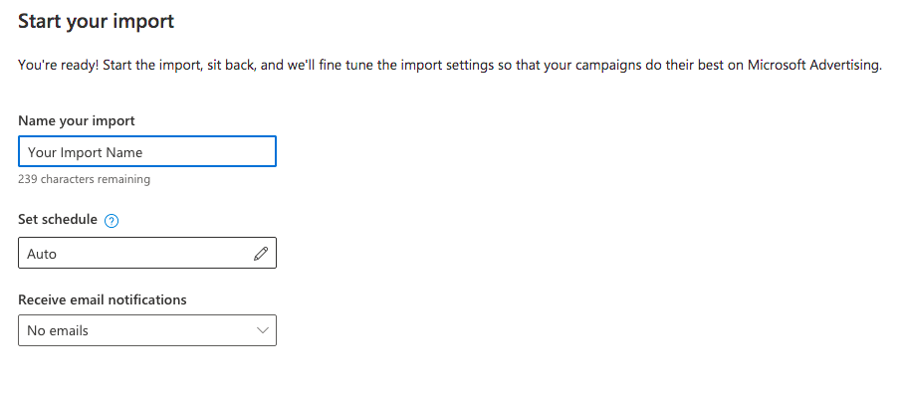Click the "239 characters remaining" counter text
Viewport: 905px width, 393px height.
(85, 179)
